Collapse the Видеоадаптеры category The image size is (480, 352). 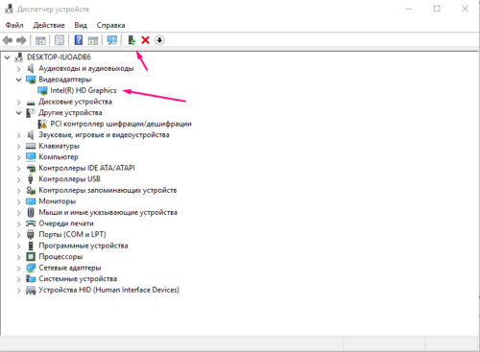point(19,80)
